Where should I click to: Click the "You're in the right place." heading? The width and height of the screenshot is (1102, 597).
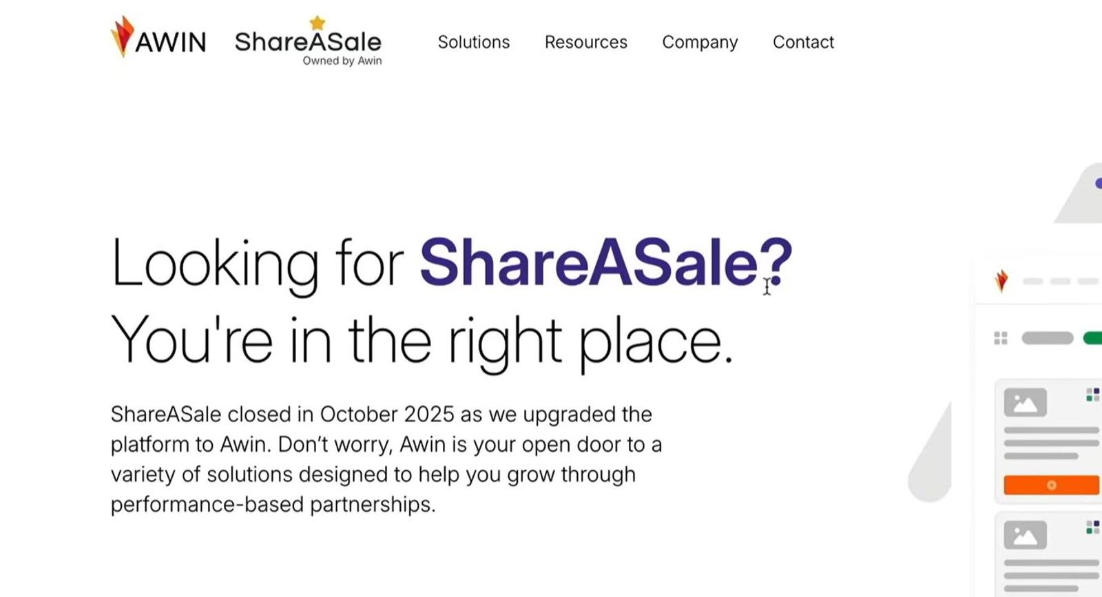coord(422,339)
